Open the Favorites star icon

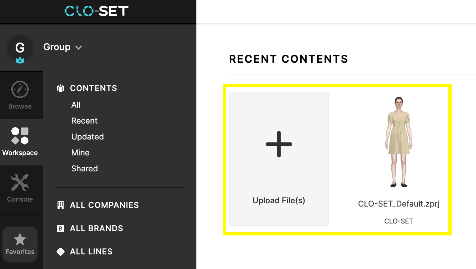(20, 239)
